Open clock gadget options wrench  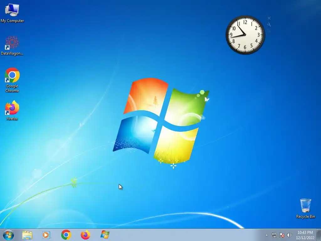pyautogui.click(x=269, y=24)
